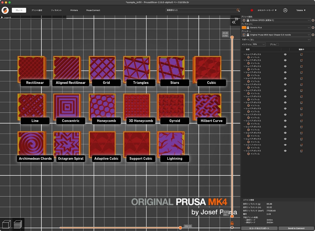
Task: Select the Hilbert Curve sample box
Action: 207,107
